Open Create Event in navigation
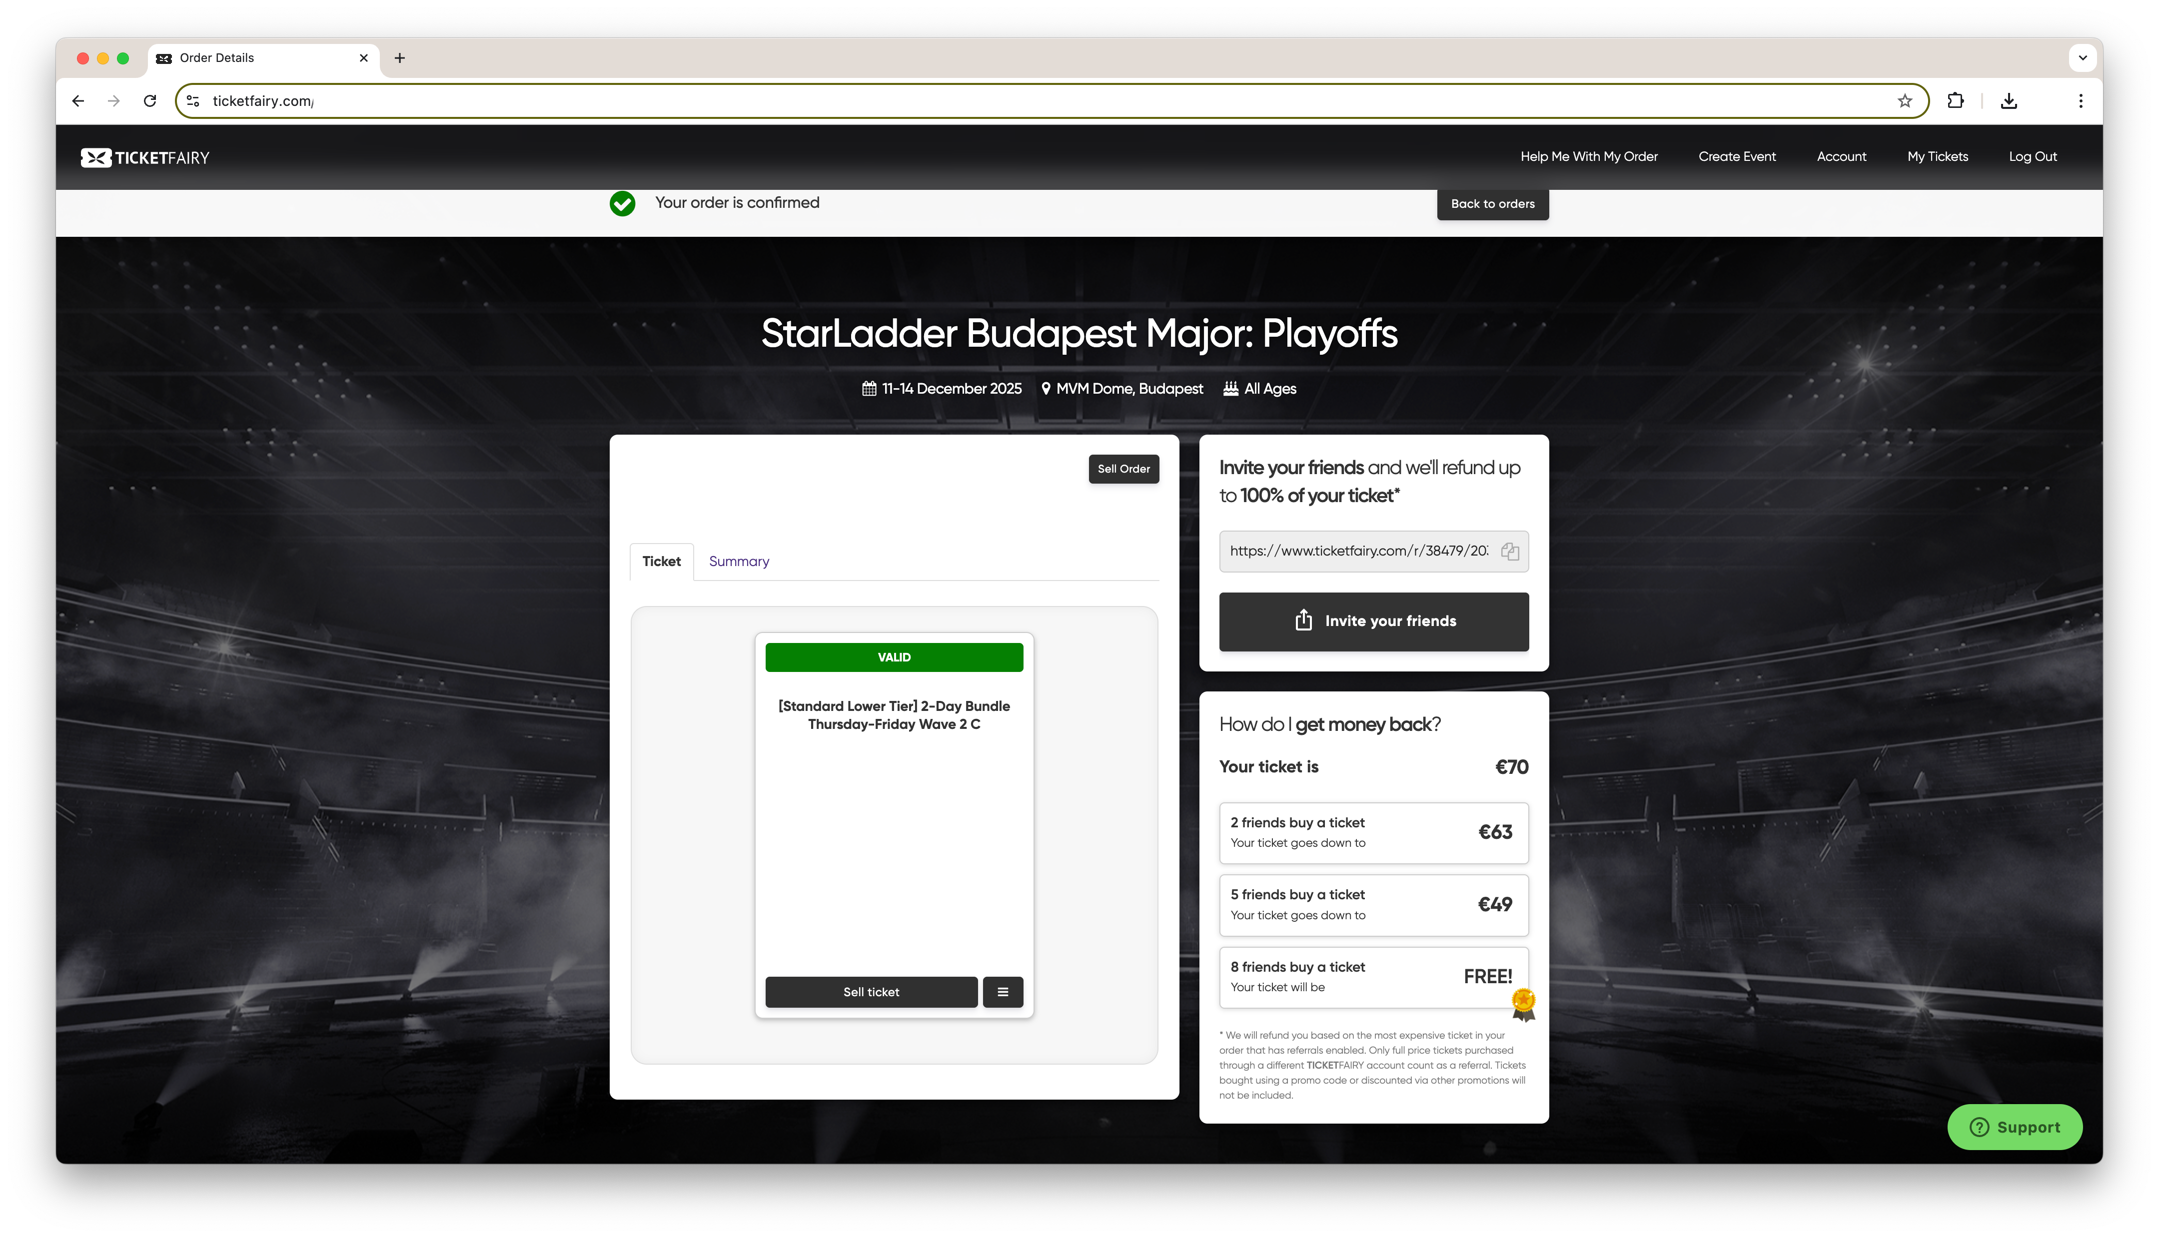 (1736, 156)
